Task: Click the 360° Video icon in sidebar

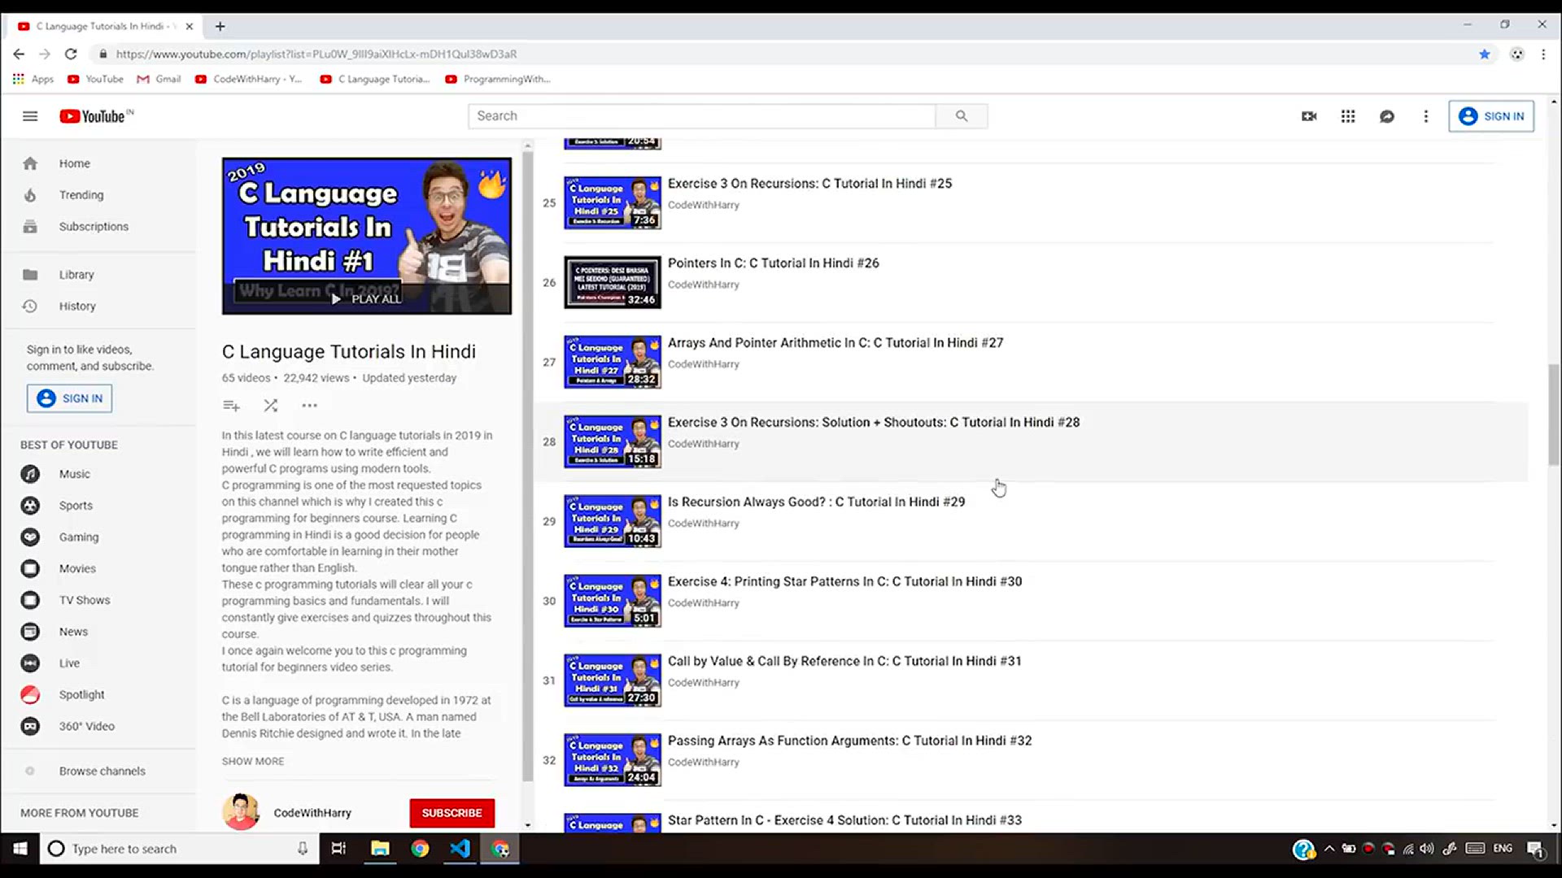Action: tap(30, 727)
